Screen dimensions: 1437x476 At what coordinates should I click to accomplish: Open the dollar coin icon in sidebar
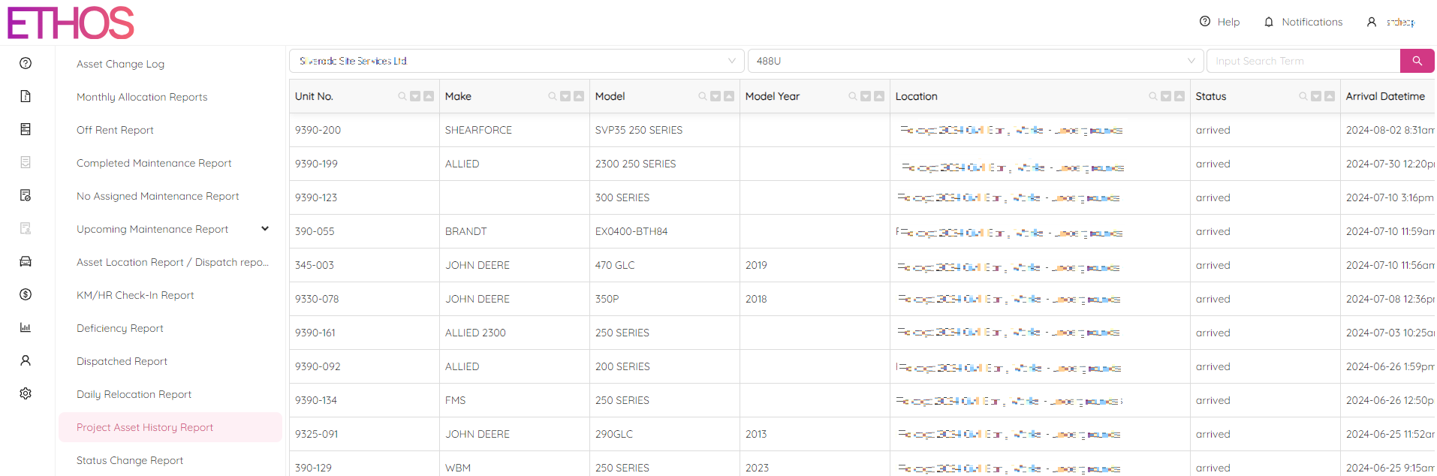[26, 294]
